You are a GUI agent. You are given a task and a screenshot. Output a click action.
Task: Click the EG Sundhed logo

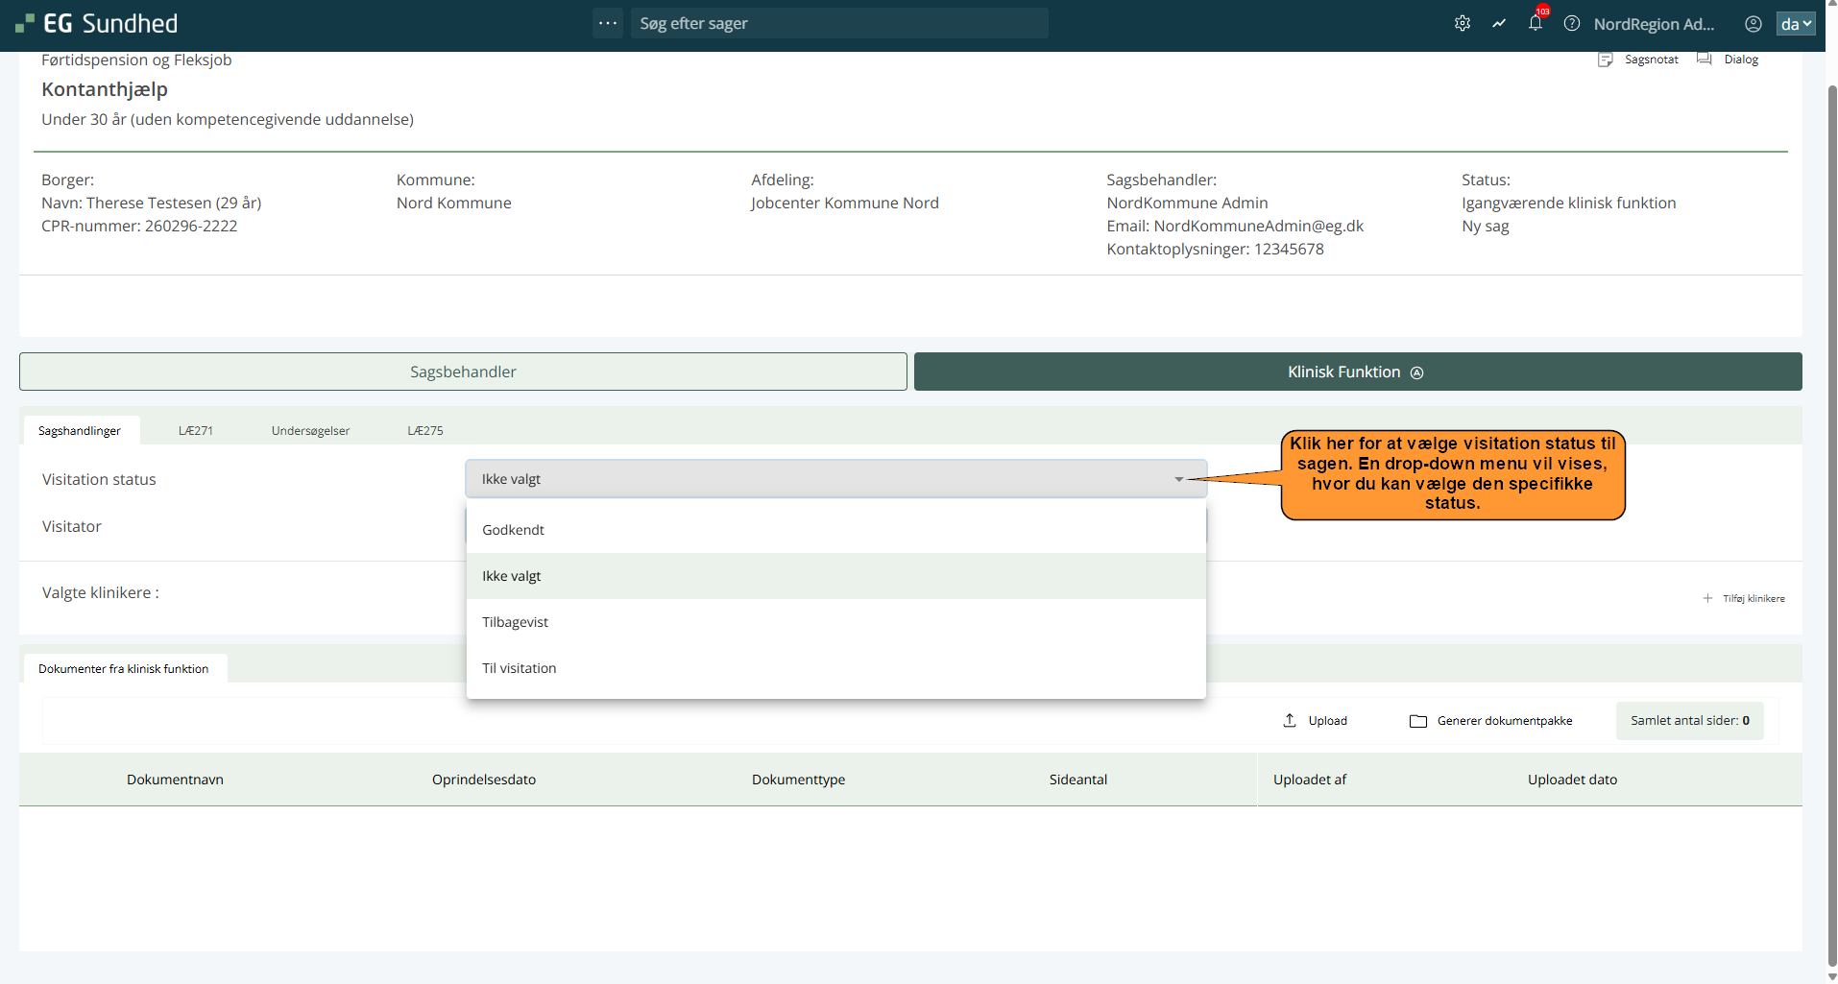click(x=97, y=23)
